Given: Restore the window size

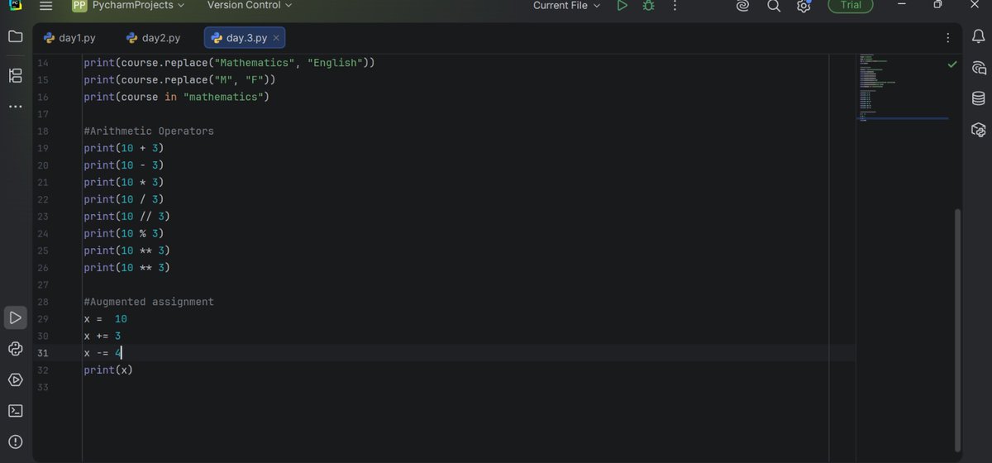Looking at the screenshot, I should point(937,5).
